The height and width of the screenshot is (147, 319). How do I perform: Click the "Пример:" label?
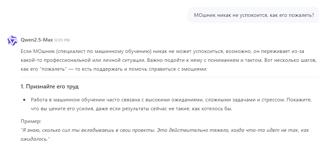pos(31,121)
